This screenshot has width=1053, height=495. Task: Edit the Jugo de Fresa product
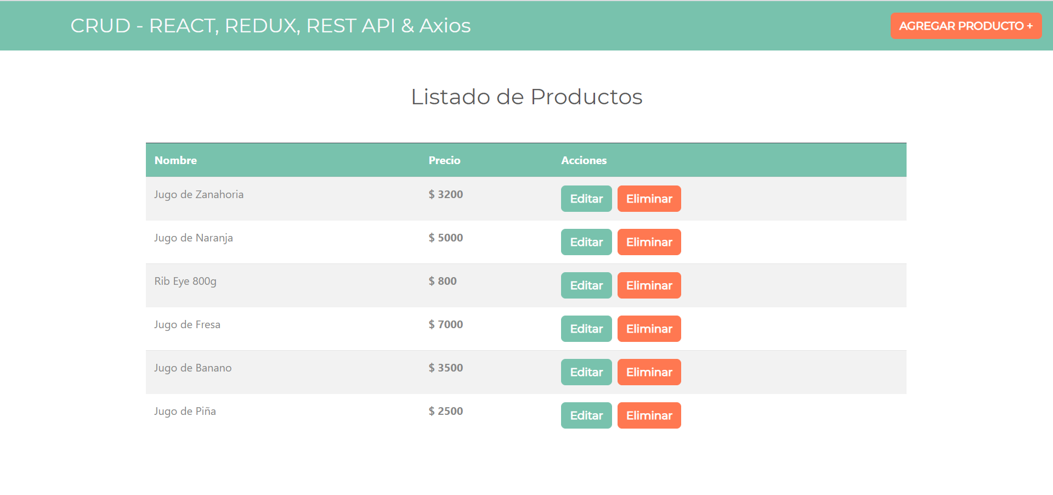point(586,329)
